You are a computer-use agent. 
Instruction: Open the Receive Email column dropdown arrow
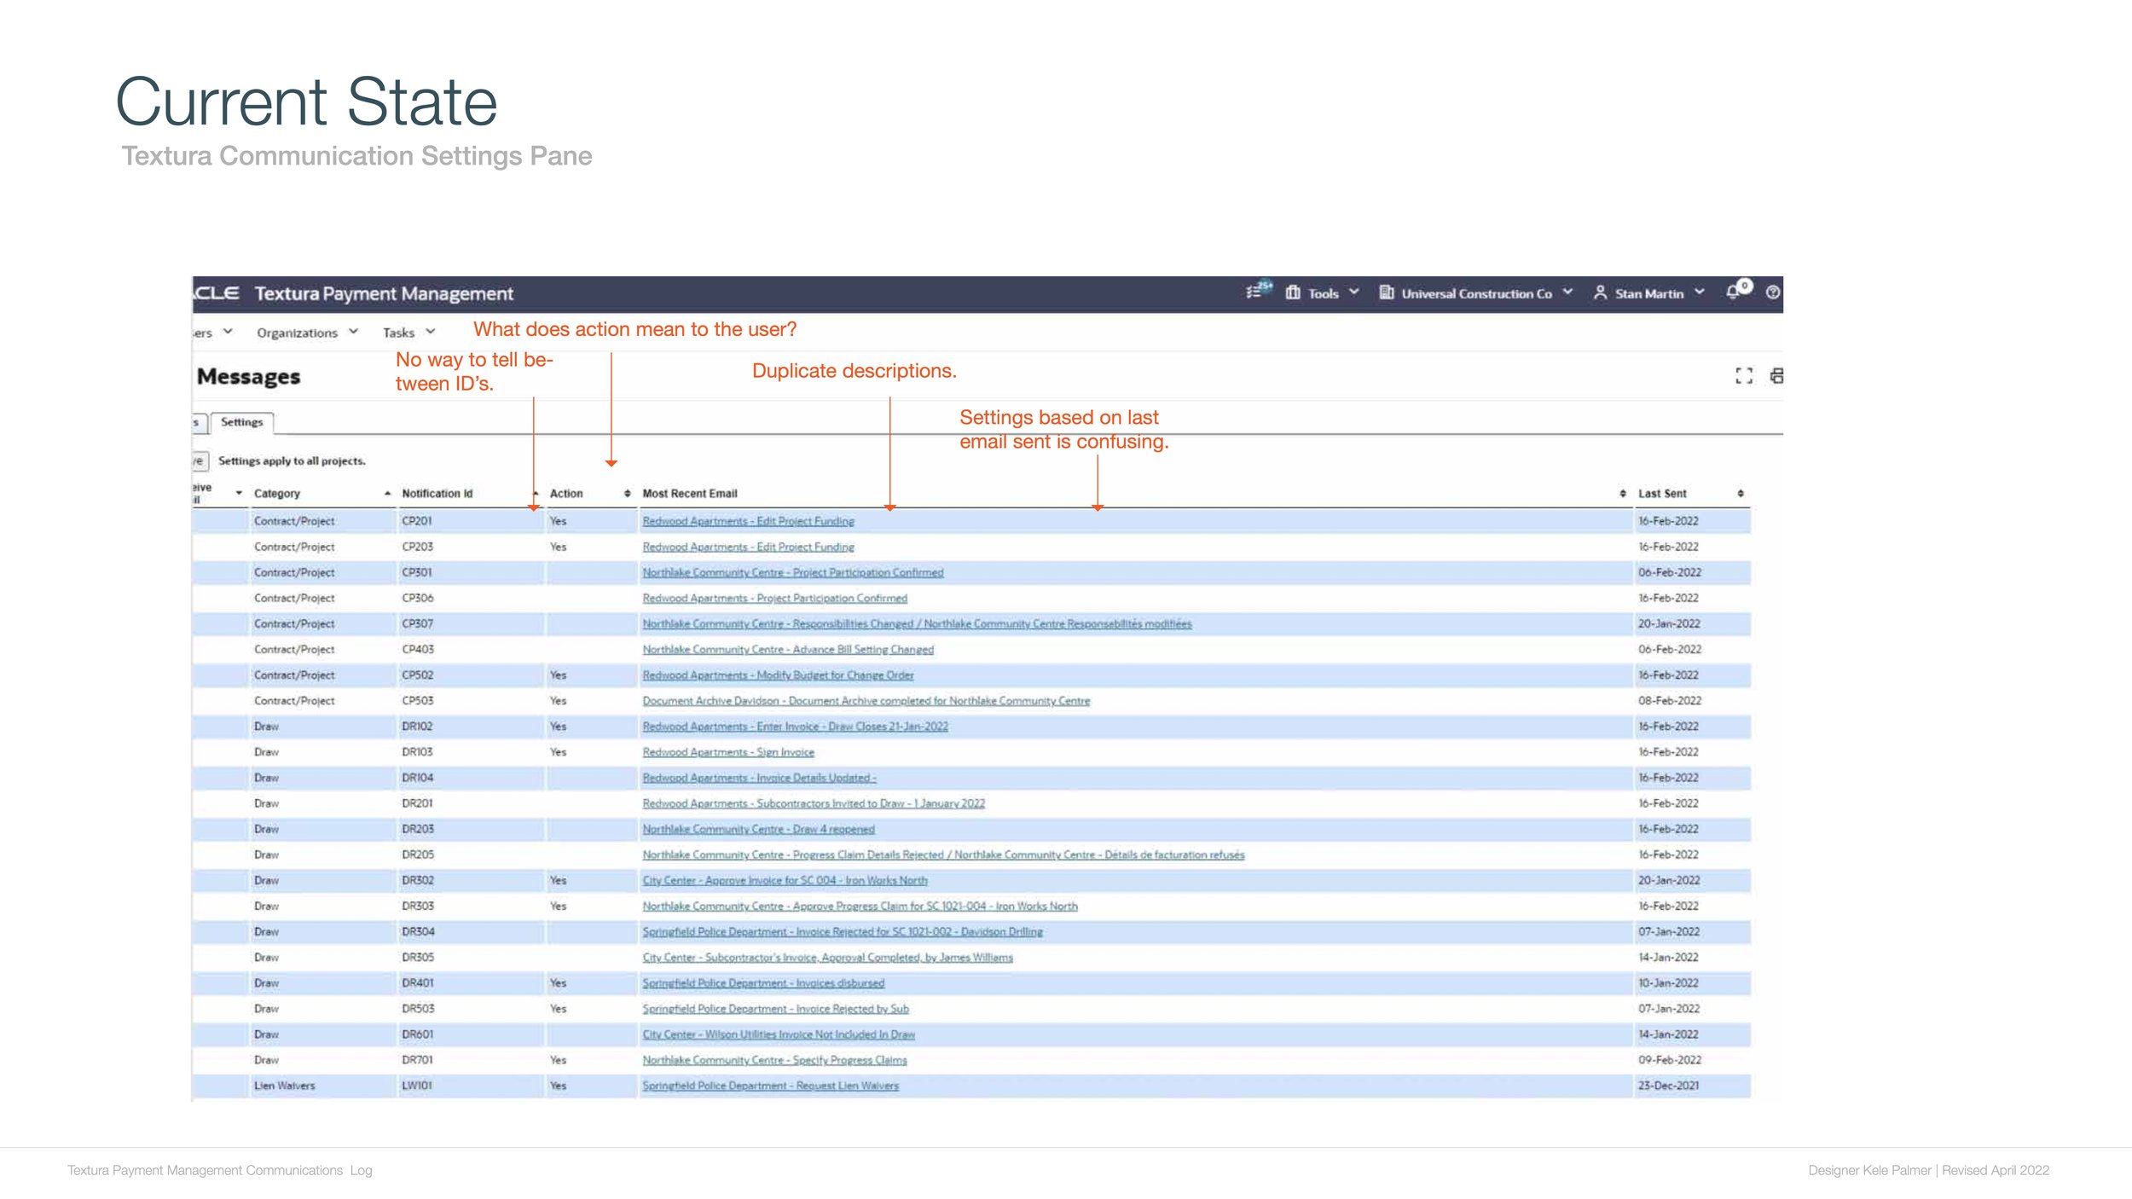tap(239, 493)
